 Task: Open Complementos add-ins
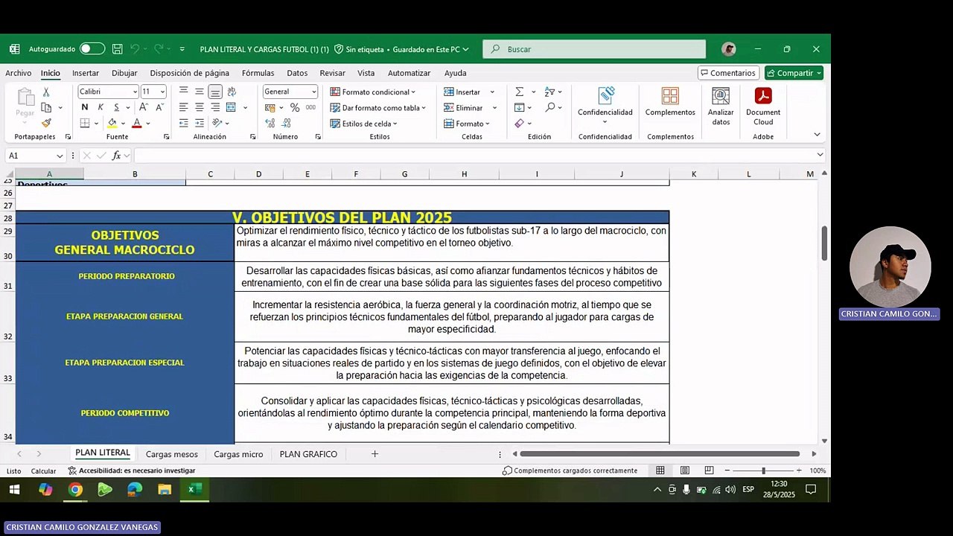coord(670,103)
